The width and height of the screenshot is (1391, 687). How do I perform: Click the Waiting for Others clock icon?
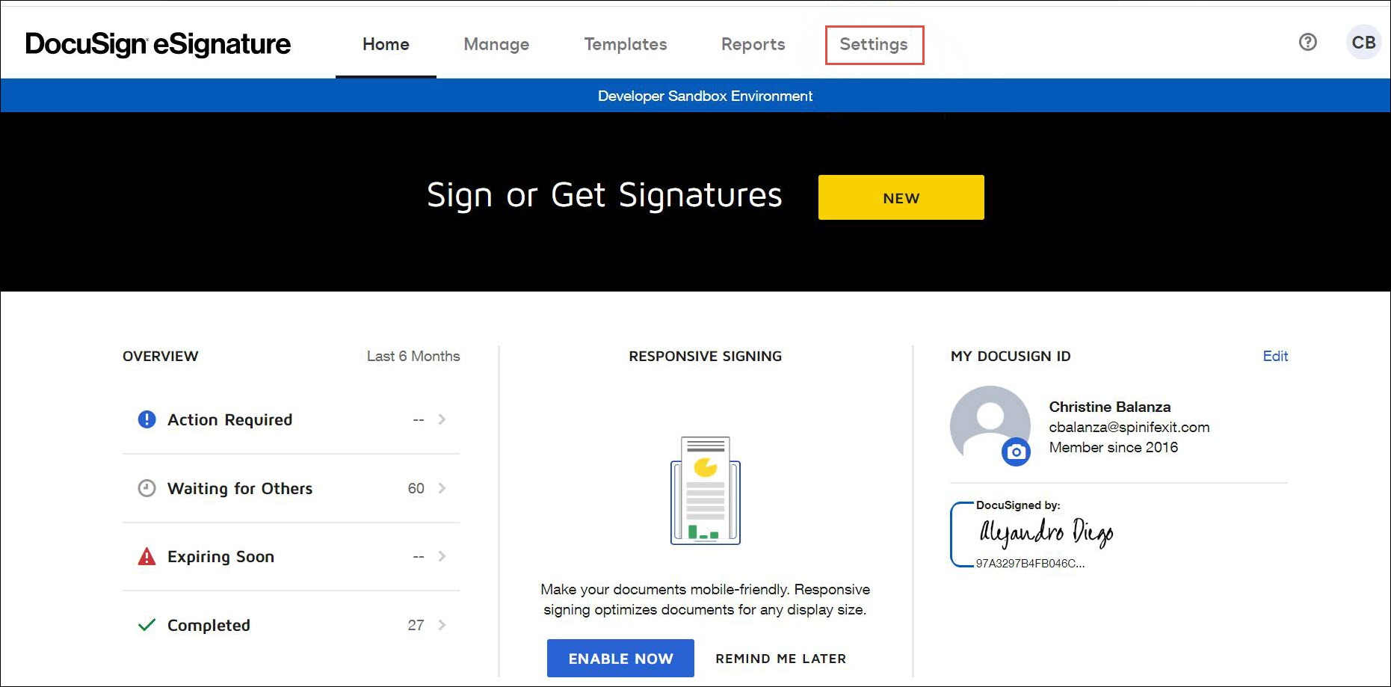click(x=146, y=488)
